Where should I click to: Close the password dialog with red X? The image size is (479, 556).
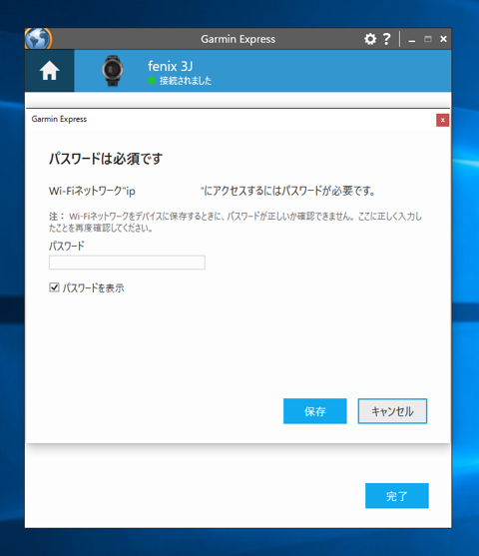click(442, 120)
